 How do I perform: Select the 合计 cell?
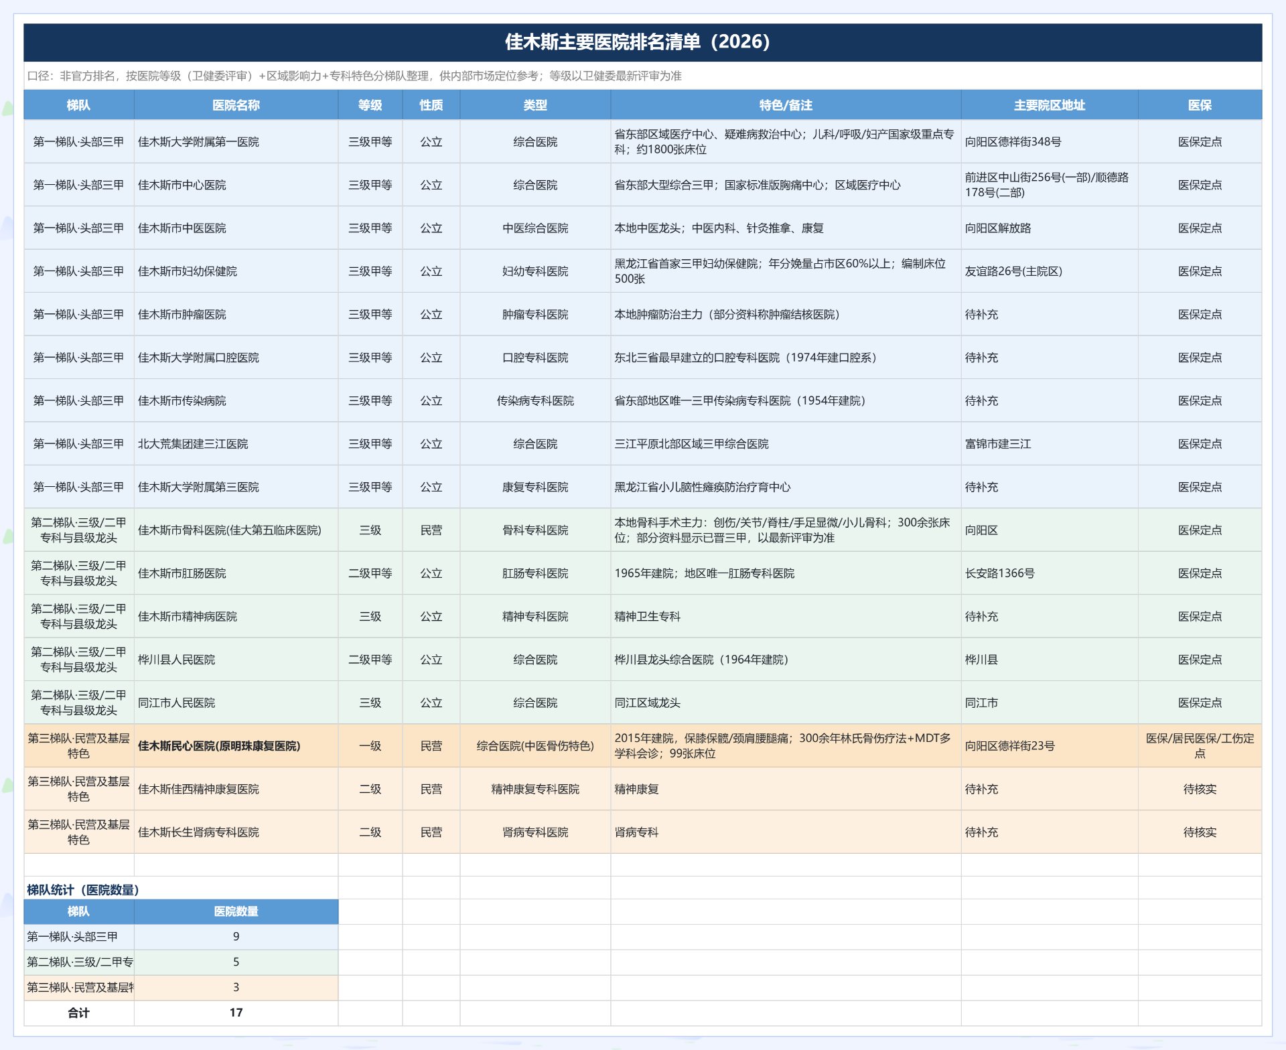point(78,1012)
